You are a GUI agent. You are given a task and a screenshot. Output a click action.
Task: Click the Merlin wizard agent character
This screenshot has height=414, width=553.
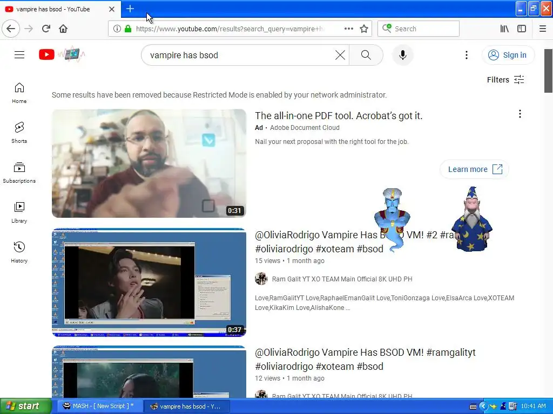(471, 219)
